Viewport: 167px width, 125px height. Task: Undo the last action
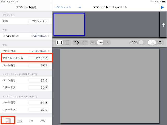[x=76, y=42]
